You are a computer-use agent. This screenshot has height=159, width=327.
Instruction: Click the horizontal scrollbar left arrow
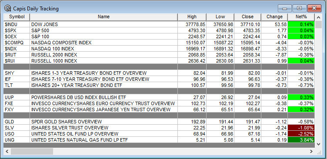[x=7, y=151]
